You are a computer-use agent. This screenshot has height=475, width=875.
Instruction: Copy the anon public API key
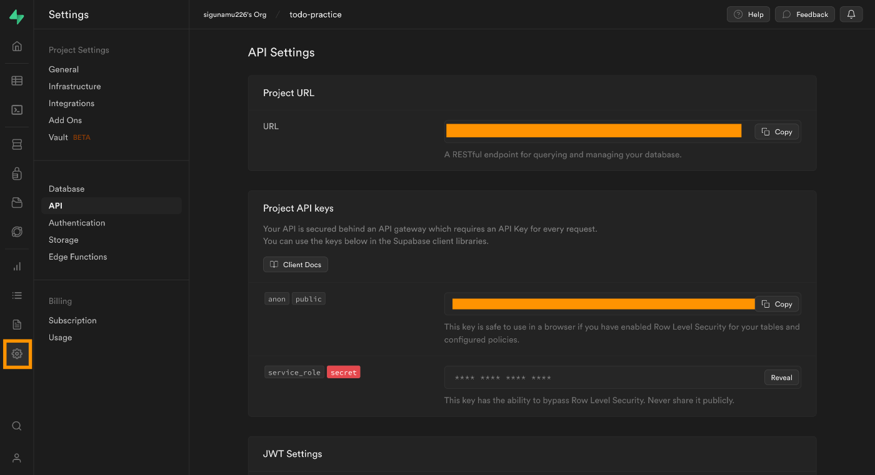[777, 304]
